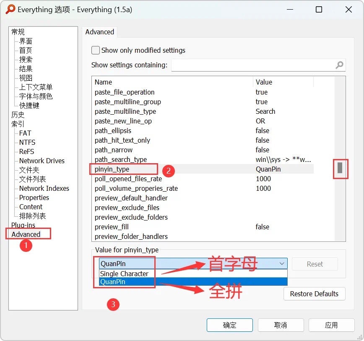Click the OR value of paste_new_line_op
The height and width of the screenshot is (341, 364).
point(260,121)
